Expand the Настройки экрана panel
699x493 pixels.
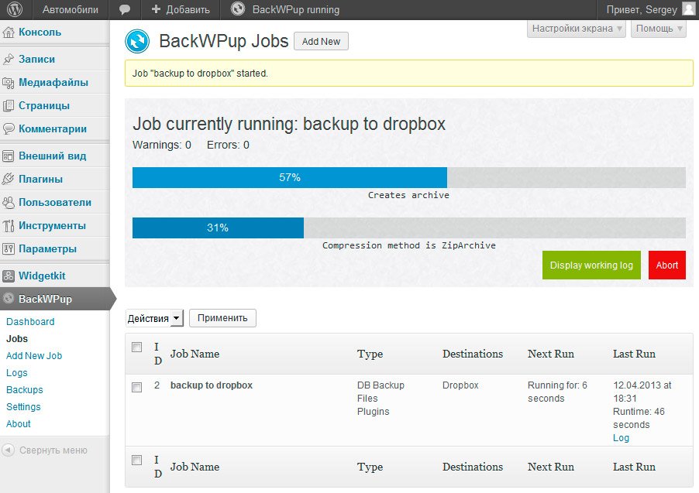click(577, 29)
